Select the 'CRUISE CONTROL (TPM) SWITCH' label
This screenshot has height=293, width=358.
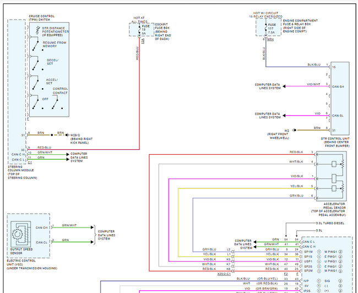coord(41,18)
